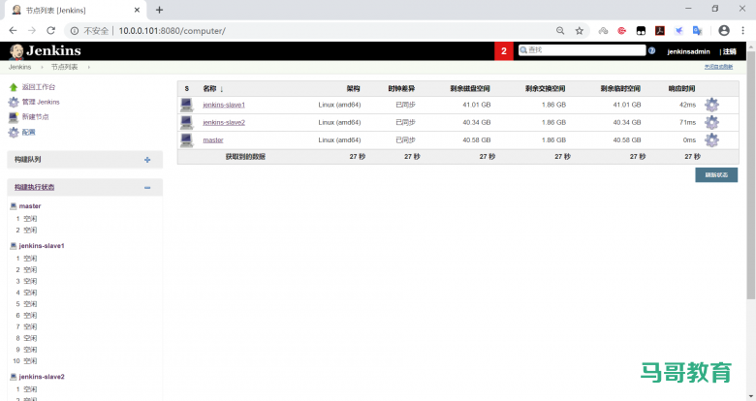Click the jenkinsadmin user link
This screenshot has width=756, height=401.
[688, 51]
